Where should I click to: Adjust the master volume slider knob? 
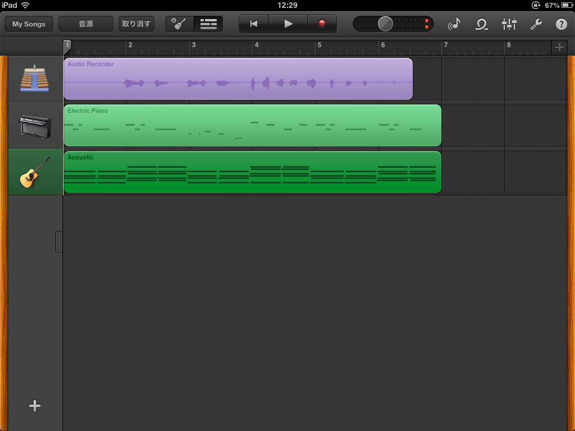pyautogui.click(x=385, y=24)
